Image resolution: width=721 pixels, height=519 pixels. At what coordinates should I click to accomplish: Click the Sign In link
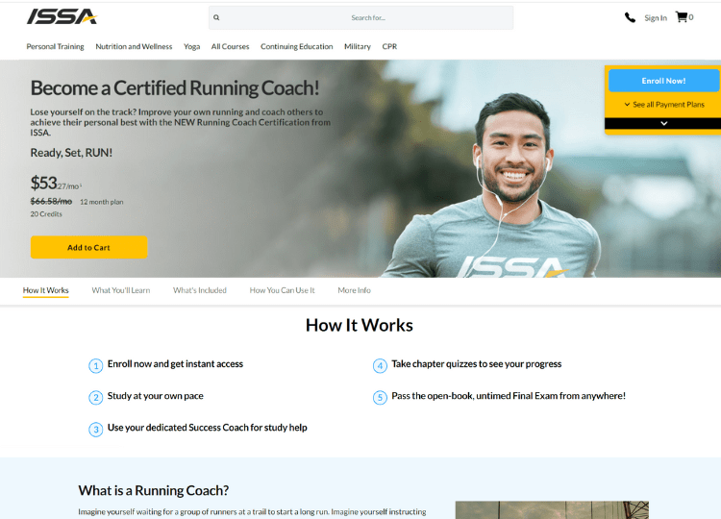tap(656, 18)
